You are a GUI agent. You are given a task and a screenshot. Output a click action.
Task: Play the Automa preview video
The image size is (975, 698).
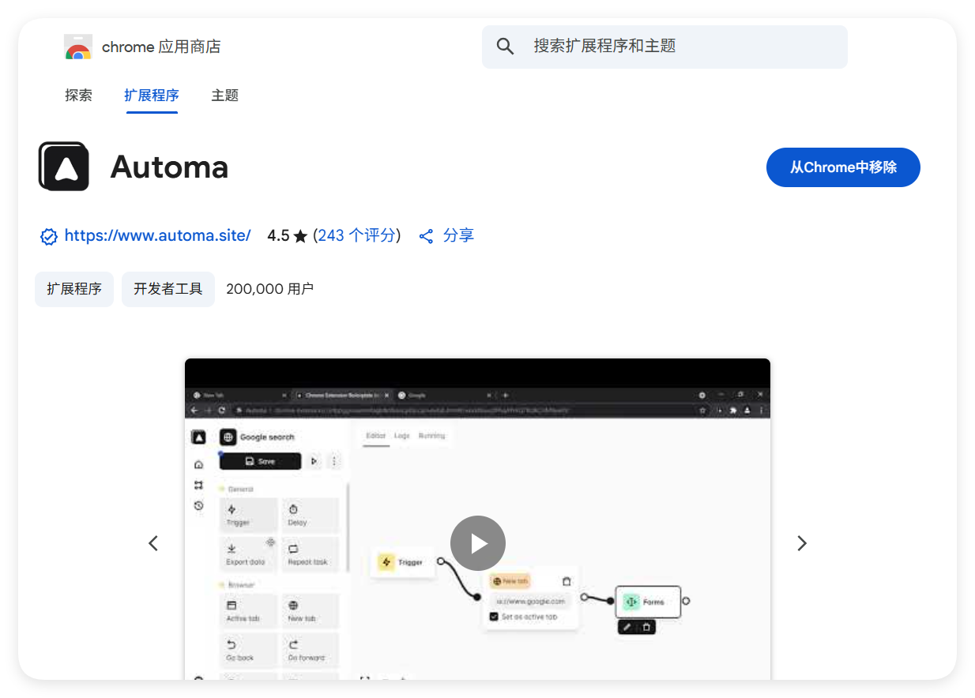(477, 543)
